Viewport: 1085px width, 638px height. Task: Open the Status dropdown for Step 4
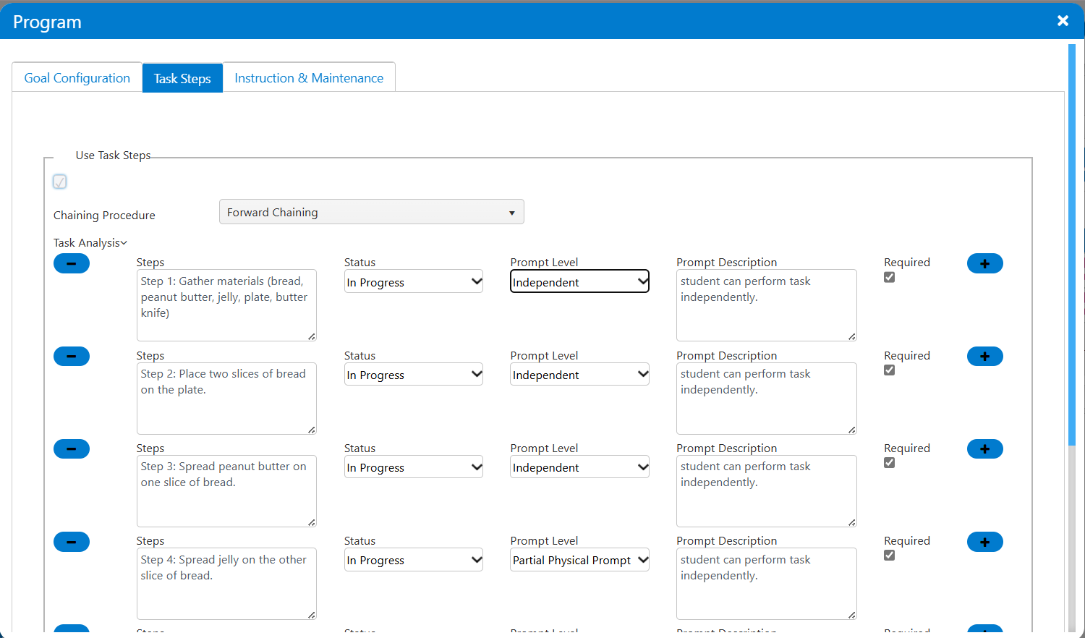[414, 560]
